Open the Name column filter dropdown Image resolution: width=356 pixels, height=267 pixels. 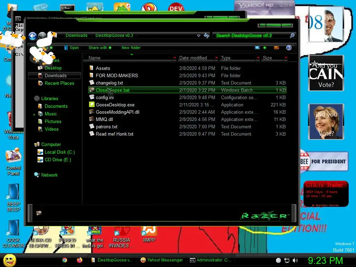175,58
